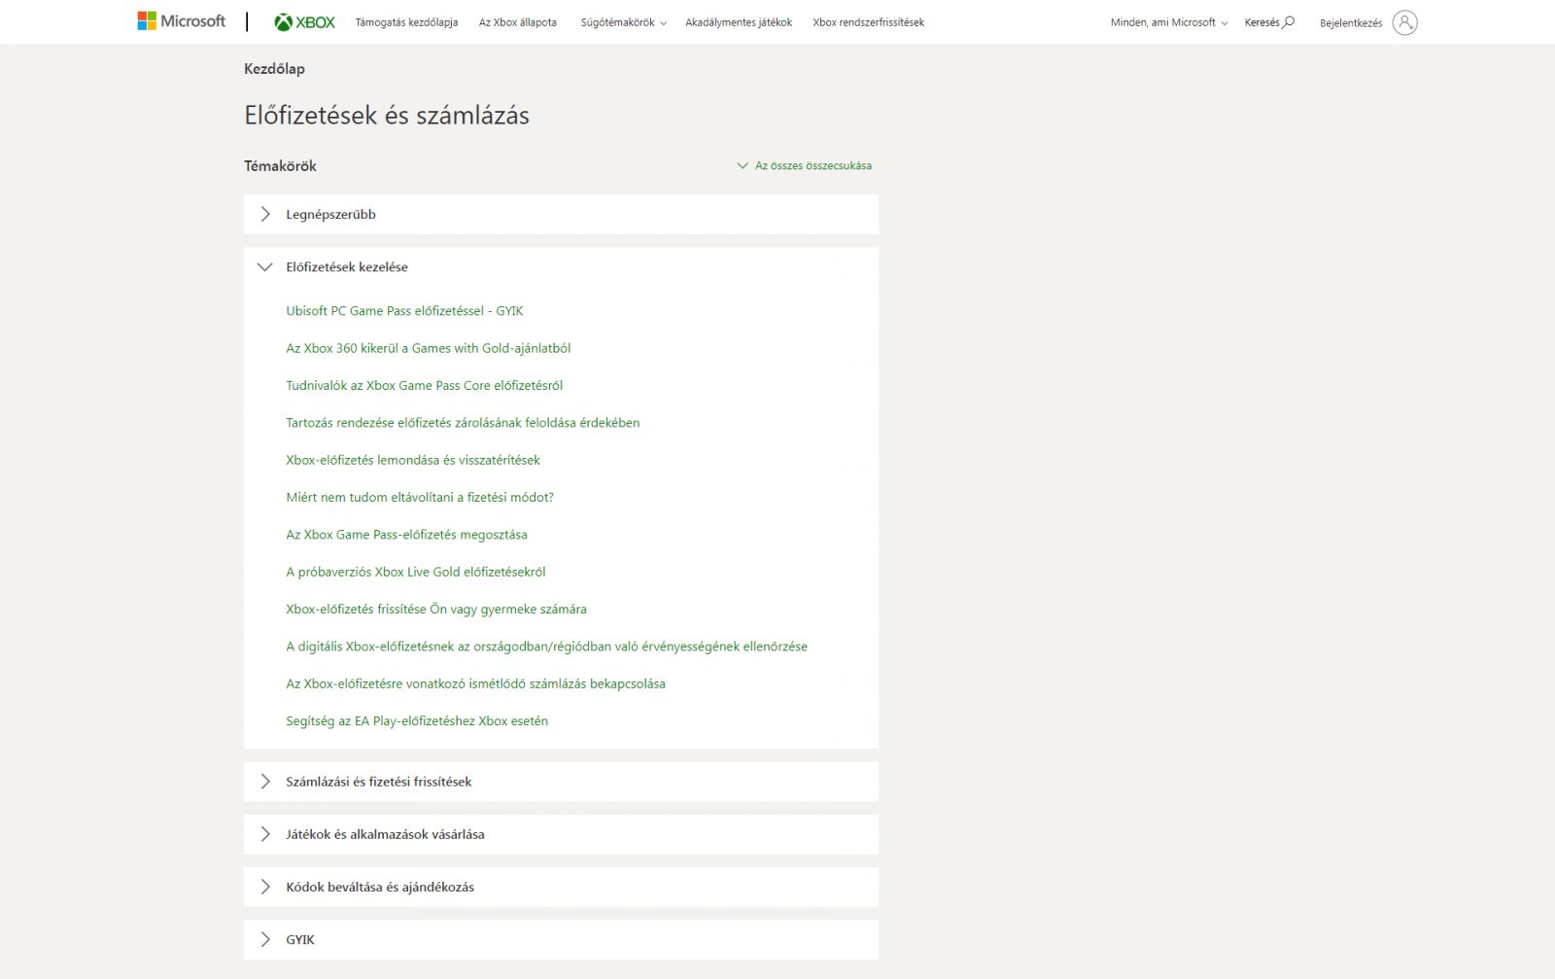Open the Súgótémakörök dropdown

point(621,20)
